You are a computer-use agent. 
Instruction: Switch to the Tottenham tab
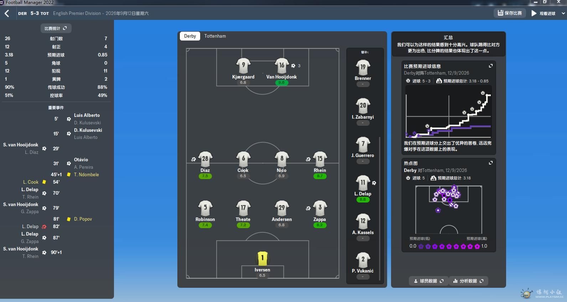(215, 36)
